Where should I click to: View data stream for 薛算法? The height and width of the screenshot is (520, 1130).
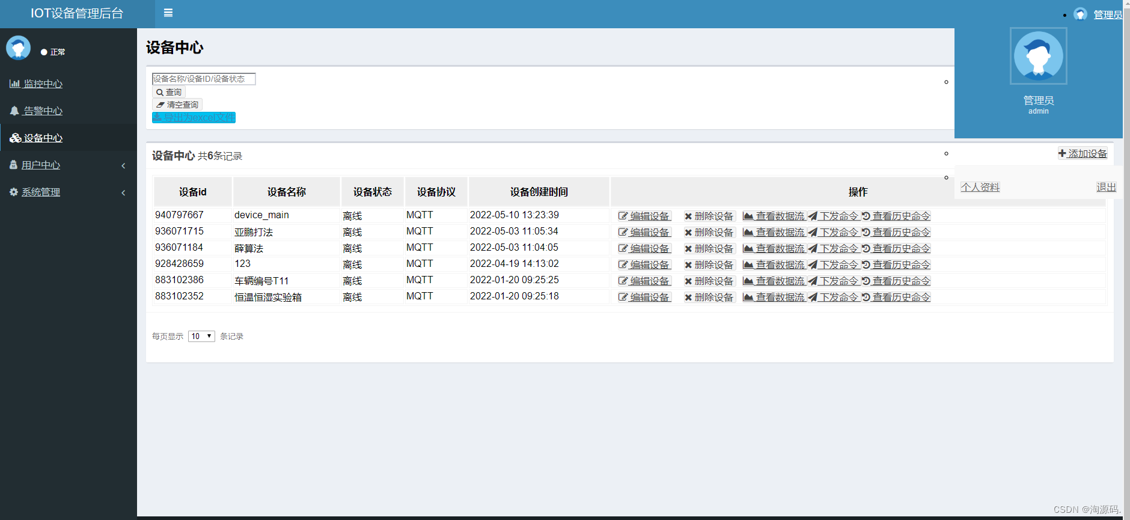pyautogui.click(x=774, y=248)
